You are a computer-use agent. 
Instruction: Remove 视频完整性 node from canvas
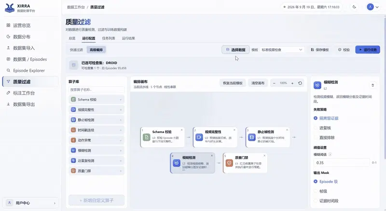point(234,130)
